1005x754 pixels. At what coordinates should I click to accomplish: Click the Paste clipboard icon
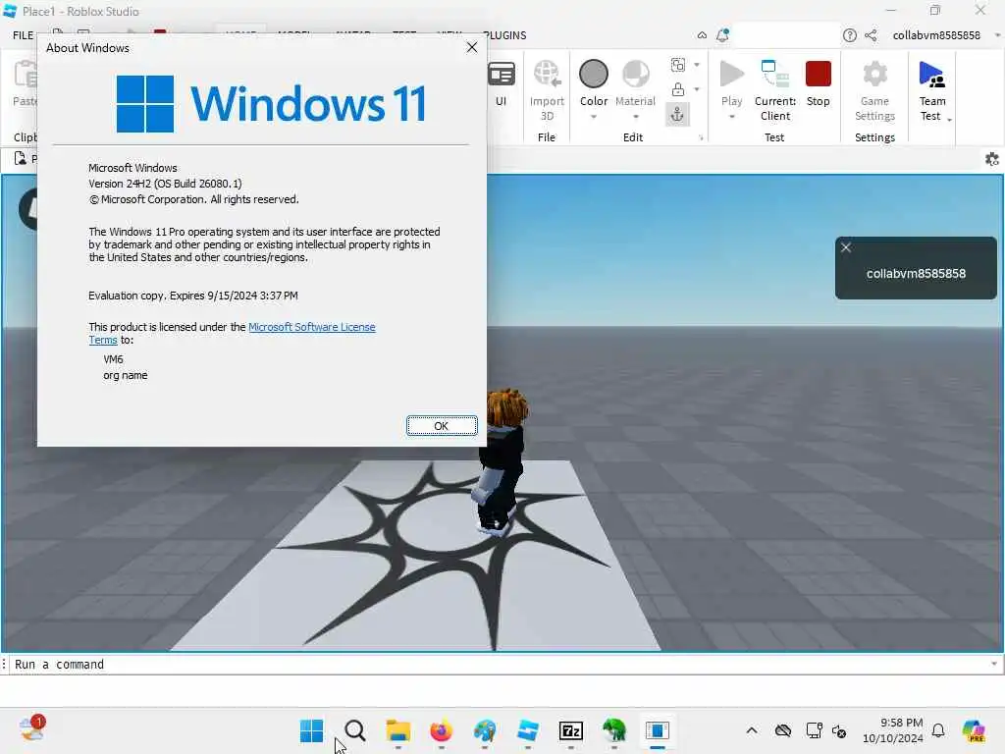pos(26,75)
